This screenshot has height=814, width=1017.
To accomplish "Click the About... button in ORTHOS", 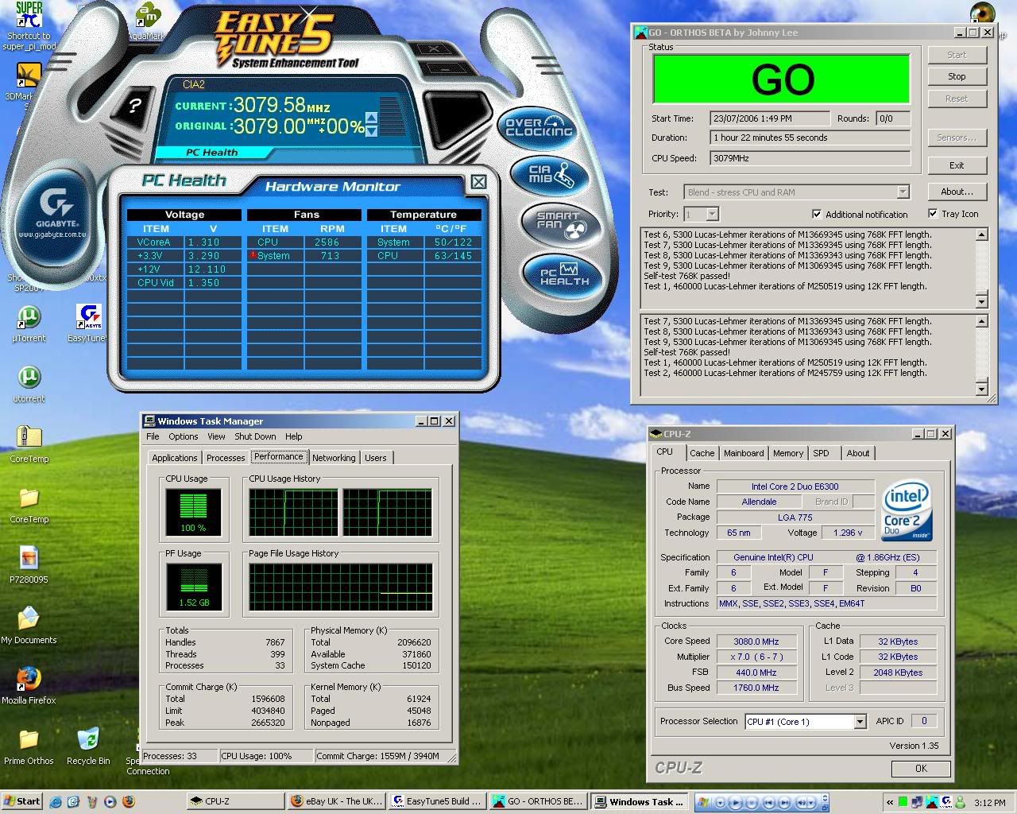I will click(x=957, y=192).
